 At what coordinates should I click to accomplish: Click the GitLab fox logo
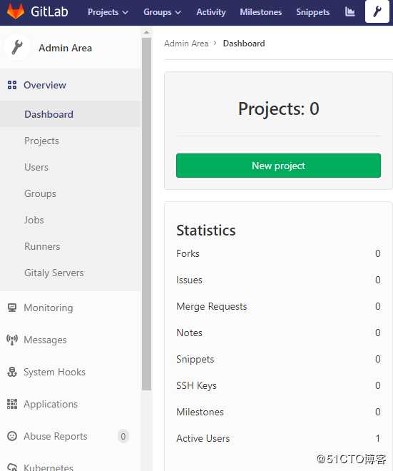click(15, 11)
